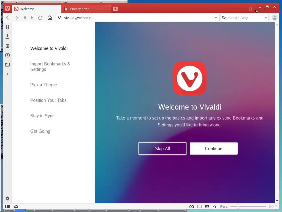Reset the page zoom
Viewport: 282px width, 212px height.
[x=224, y=206]
